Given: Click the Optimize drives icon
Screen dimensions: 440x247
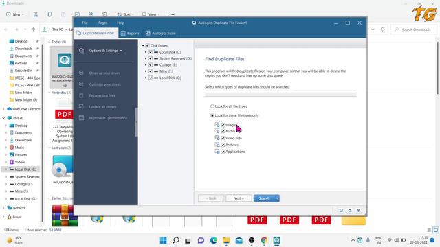Looking at the screenshot, I should coord(81,84).
